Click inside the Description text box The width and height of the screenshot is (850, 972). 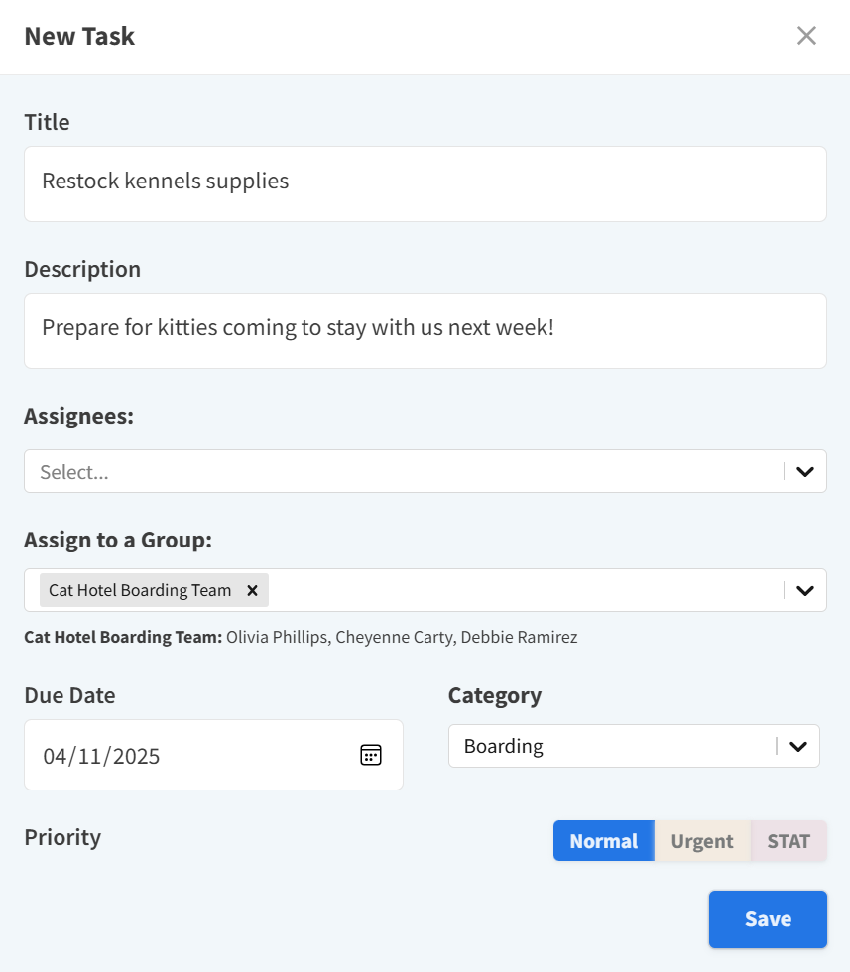[425, 330]
